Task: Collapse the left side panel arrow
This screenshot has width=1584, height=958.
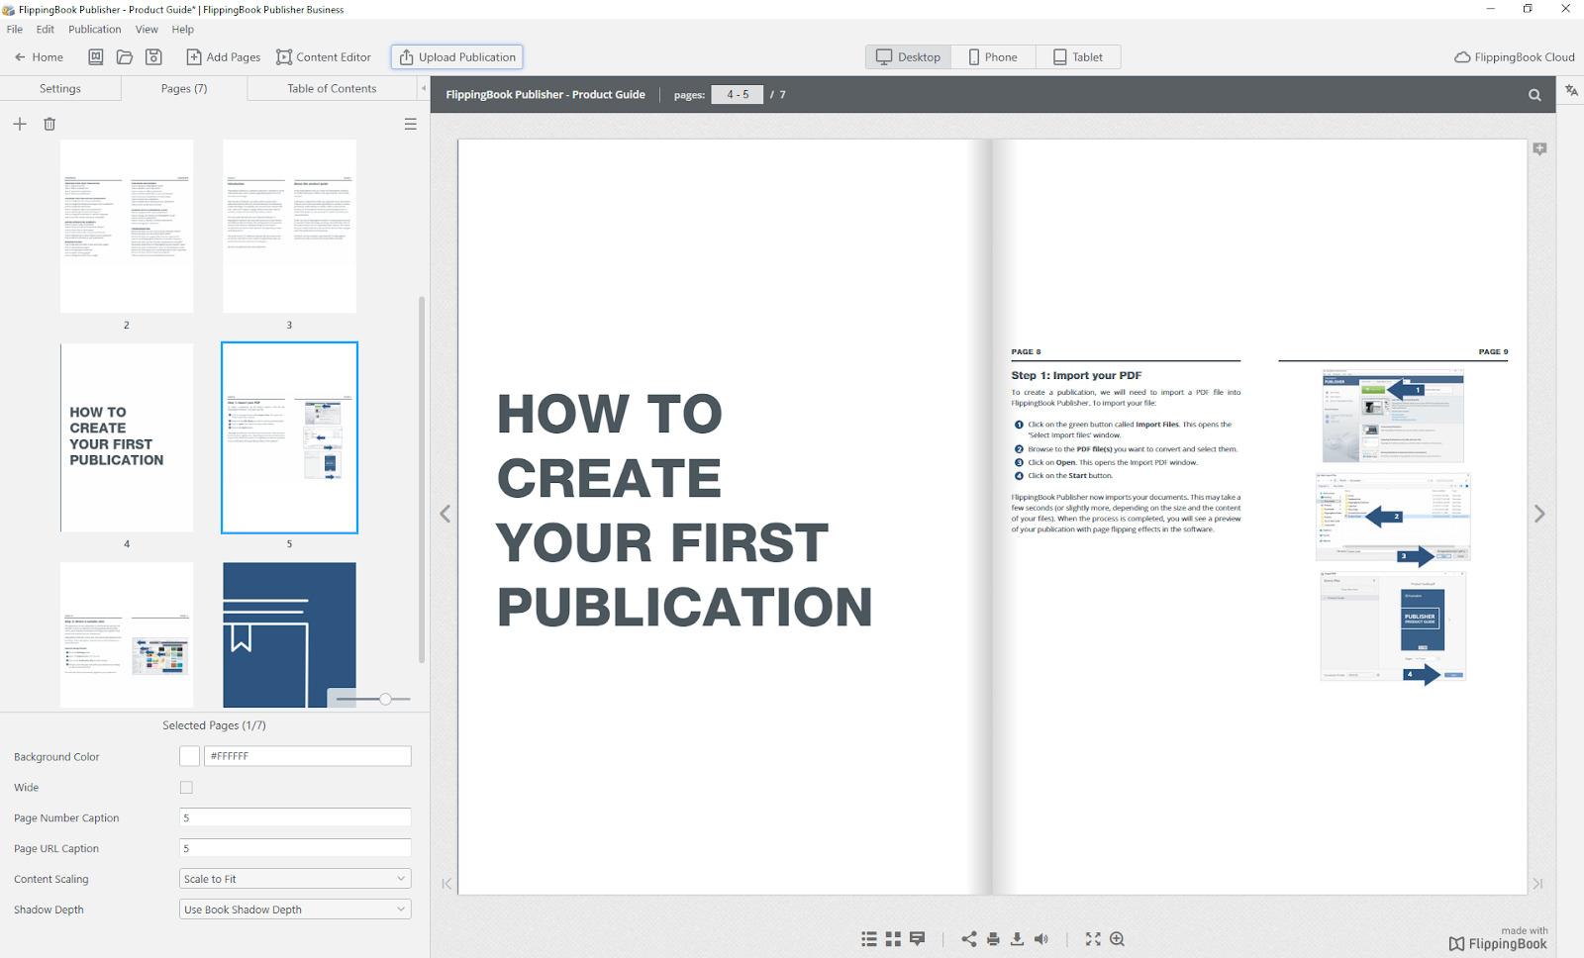Action: [424, 89]
